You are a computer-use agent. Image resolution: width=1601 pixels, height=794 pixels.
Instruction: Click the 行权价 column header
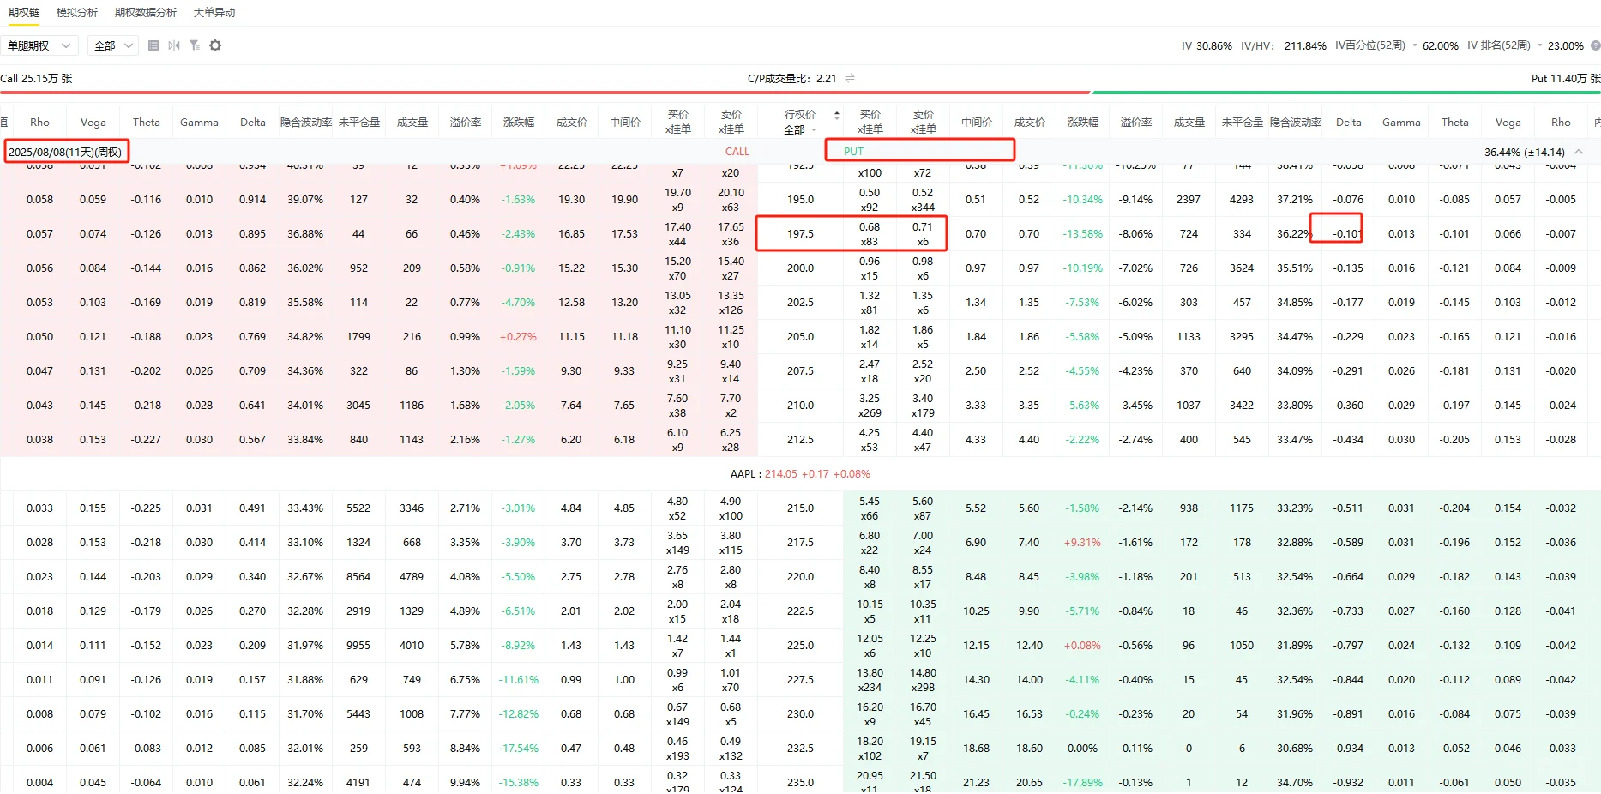click(800, 115)
